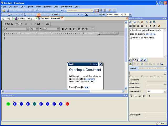
Task: Open the Document menu
Action: click(x=47, y=7)
